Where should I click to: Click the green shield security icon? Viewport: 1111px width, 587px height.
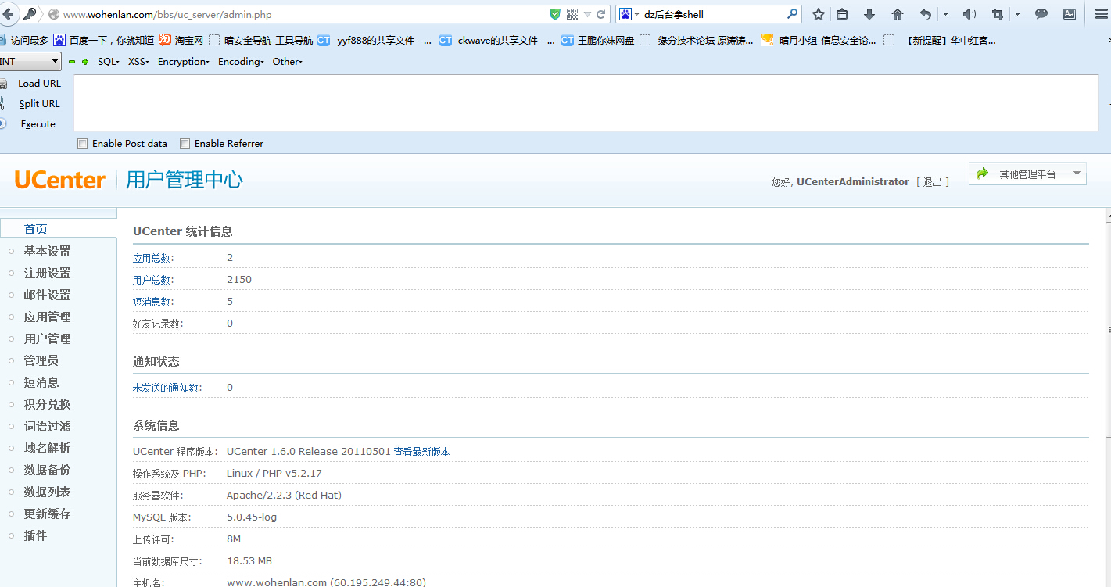[x=555, y=14]
